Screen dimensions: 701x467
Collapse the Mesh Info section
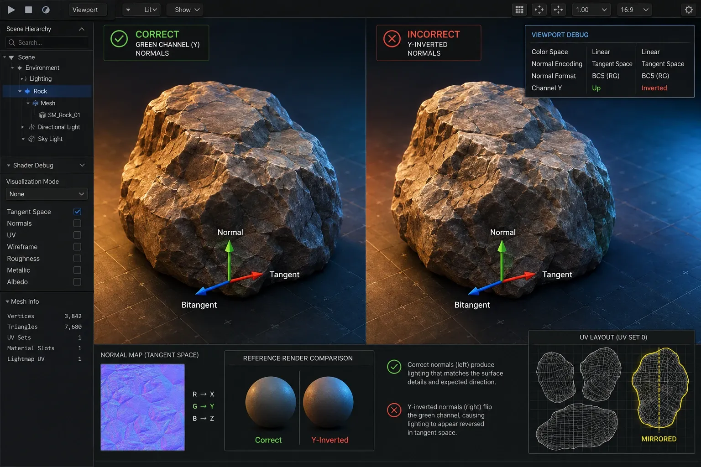[7, 301]
